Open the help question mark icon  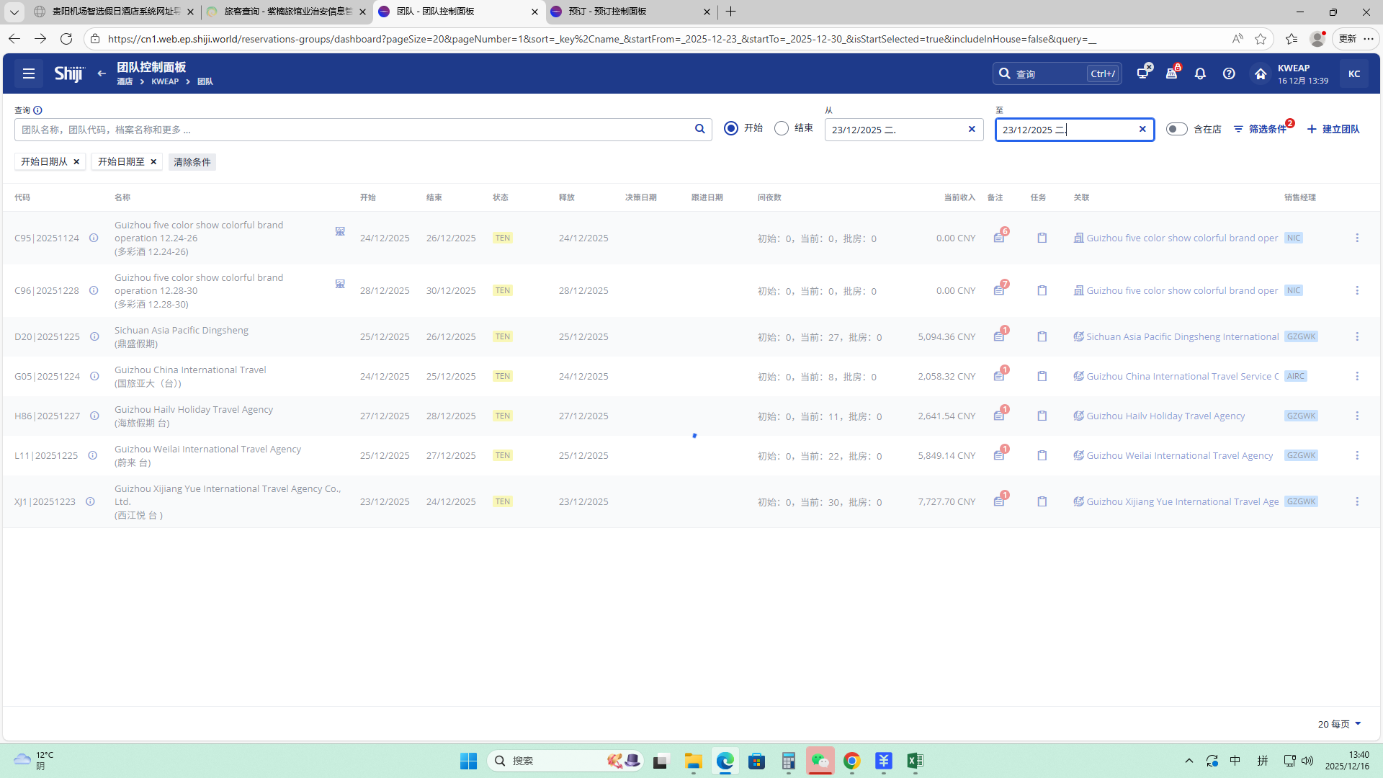[1229, 73]
